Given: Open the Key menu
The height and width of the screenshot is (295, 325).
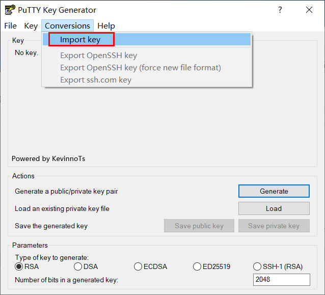Looking at the screenshot, I should tap(31, 26).
